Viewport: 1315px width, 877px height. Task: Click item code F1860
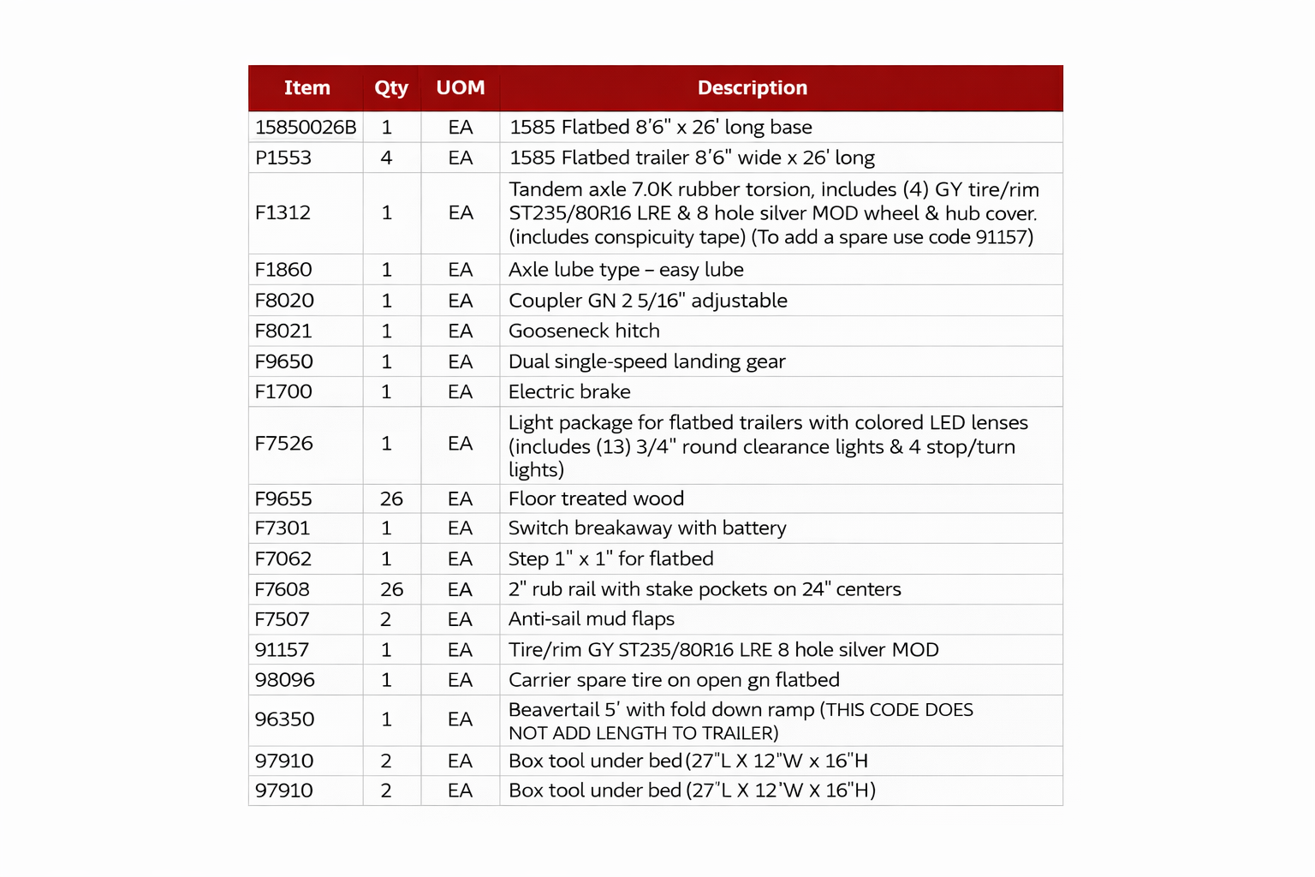tap(283, 270)
